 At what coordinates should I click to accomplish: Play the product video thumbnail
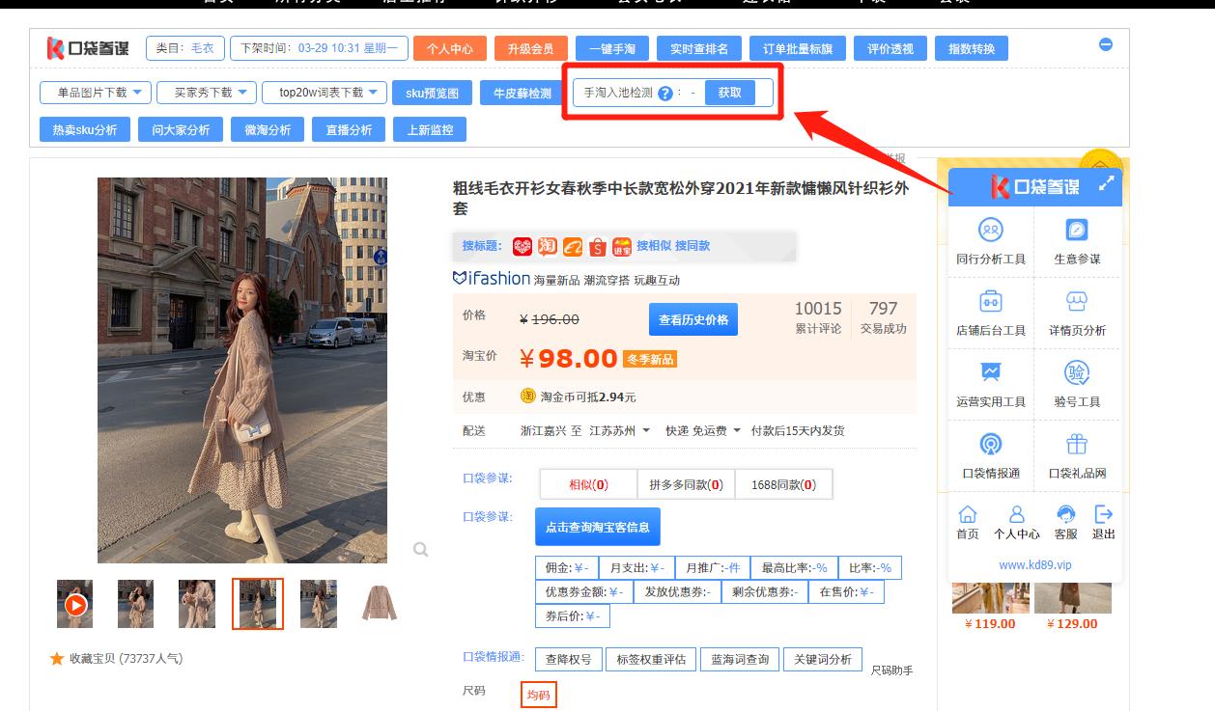point(74,604)
